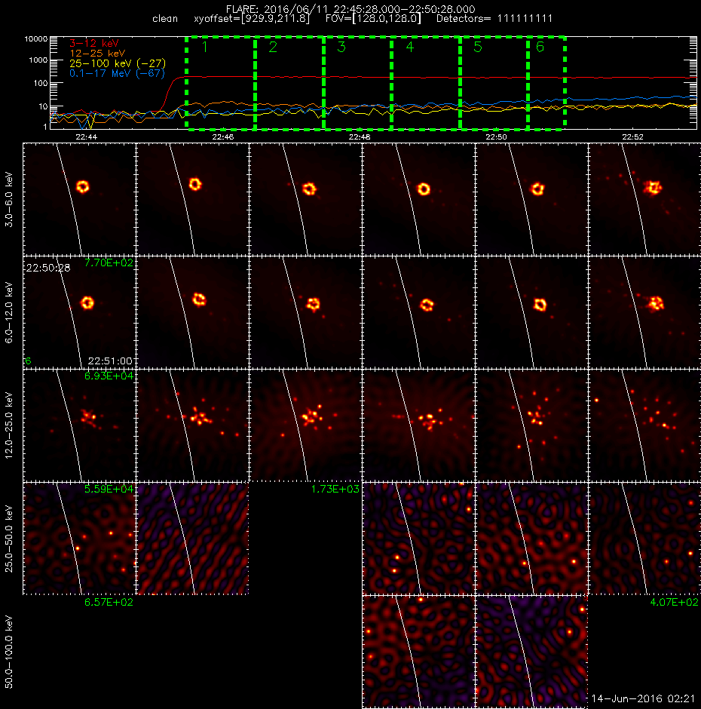The width and height of the screenshot is (701, 709).
Task: Click time interval marker 5 in light curve
Action: click(x=478, y=47)
